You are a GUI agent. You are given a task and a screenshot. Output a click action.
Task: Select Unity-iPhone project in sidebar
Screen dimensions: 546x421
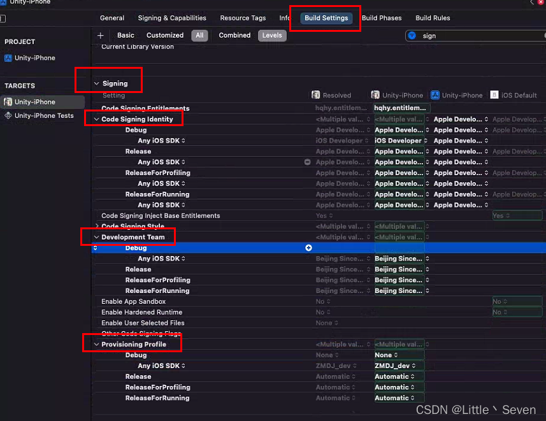pos(34,58)
